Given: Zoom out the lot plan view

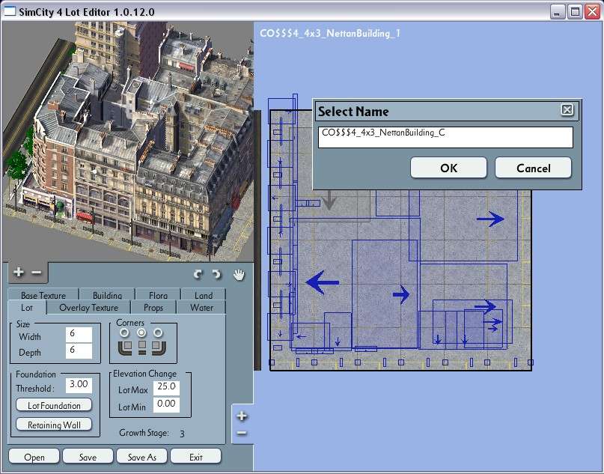Looking at the screenshot, I should pos(242,433).
